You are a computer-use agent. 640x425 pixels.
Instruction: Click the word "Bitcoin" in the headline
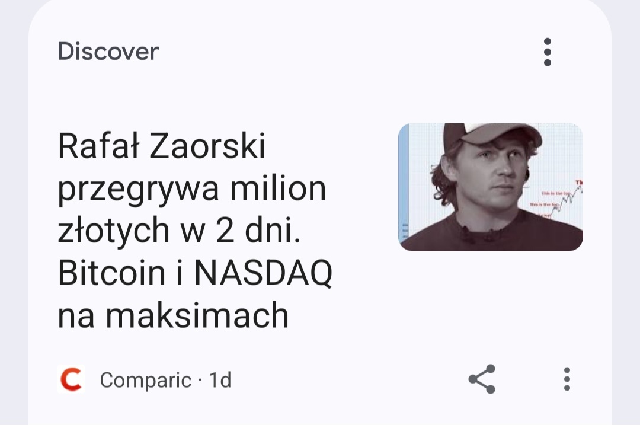(x=111, y=273)
